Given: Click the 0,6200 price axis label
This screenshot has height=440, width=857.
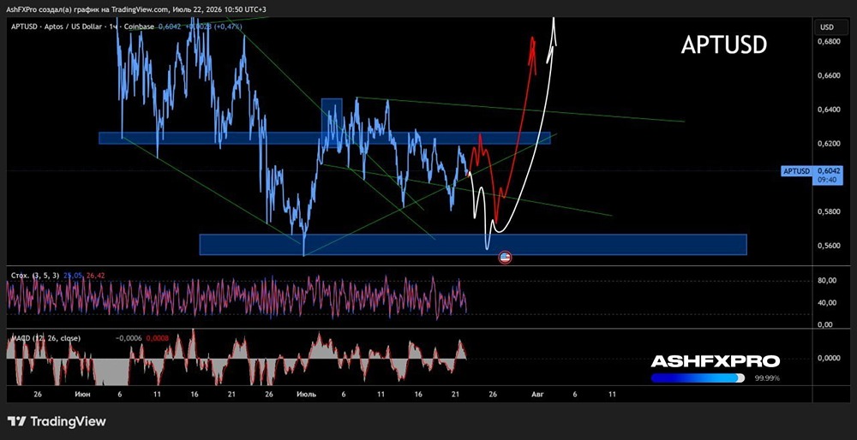Looking at the screenshot, I should coord(829,144).
